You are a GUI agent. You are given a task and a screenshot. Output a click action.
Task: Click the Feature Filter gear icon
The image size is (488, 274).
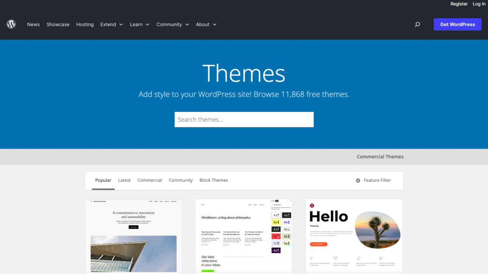pyautogui.click(x=358, y=180)
